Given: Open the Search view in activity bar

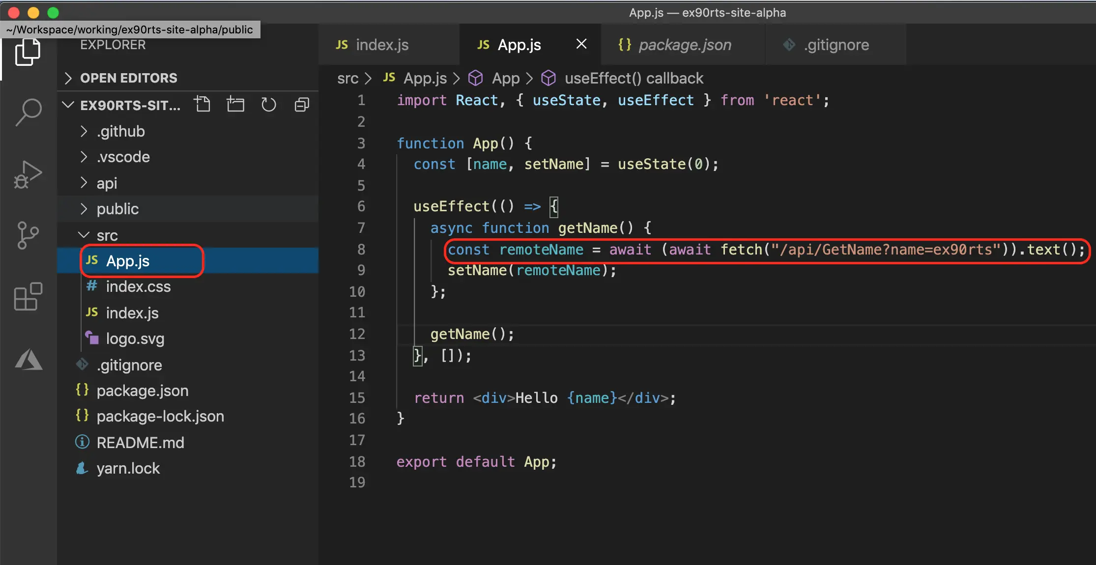Looking at the screenshot, I should pos(29,112).
